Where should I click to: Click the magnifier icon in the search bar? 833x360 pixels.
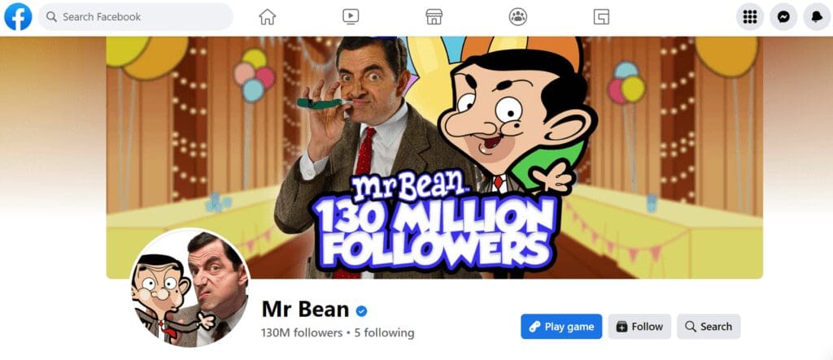tap(51, 17)
